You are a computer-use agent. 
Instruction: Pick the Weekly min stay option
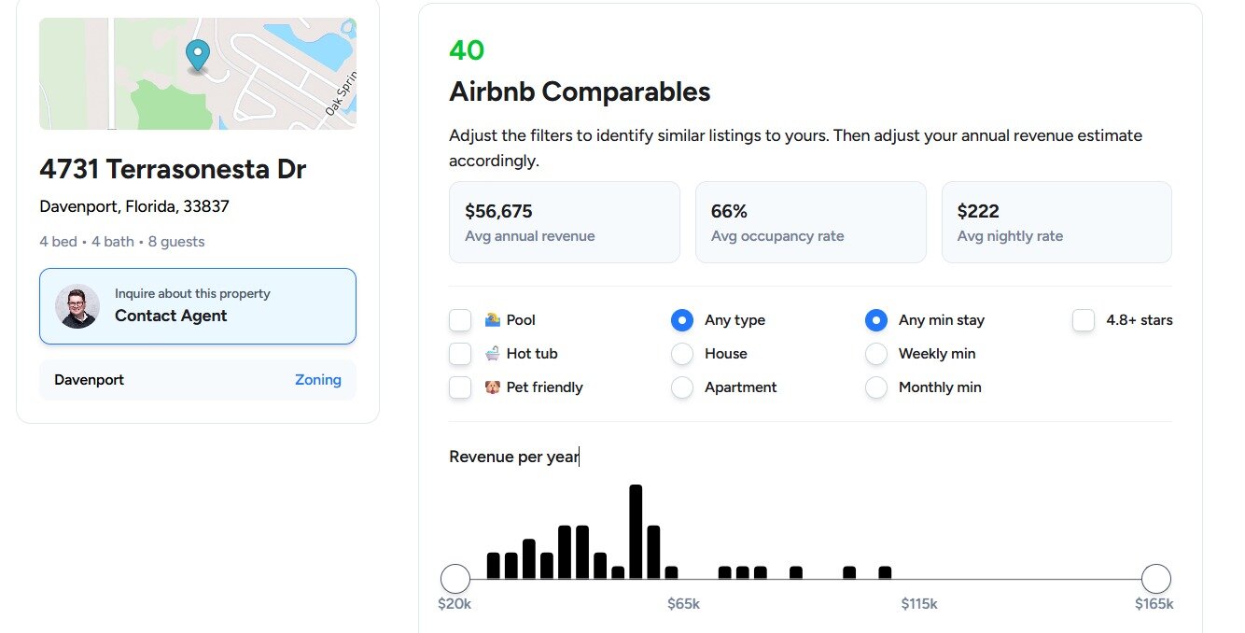click(x=876, y=354)
